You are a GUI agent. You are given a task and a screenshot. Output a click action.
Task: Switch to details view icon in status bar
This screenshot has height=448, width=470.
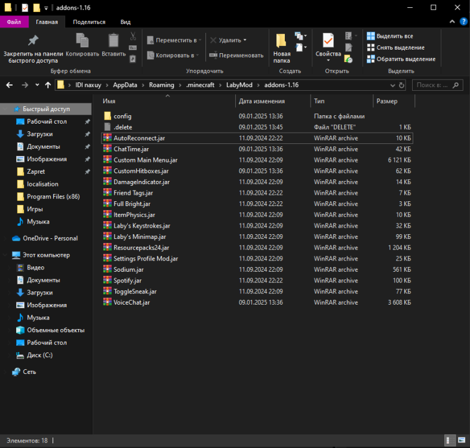click(450, 440)
